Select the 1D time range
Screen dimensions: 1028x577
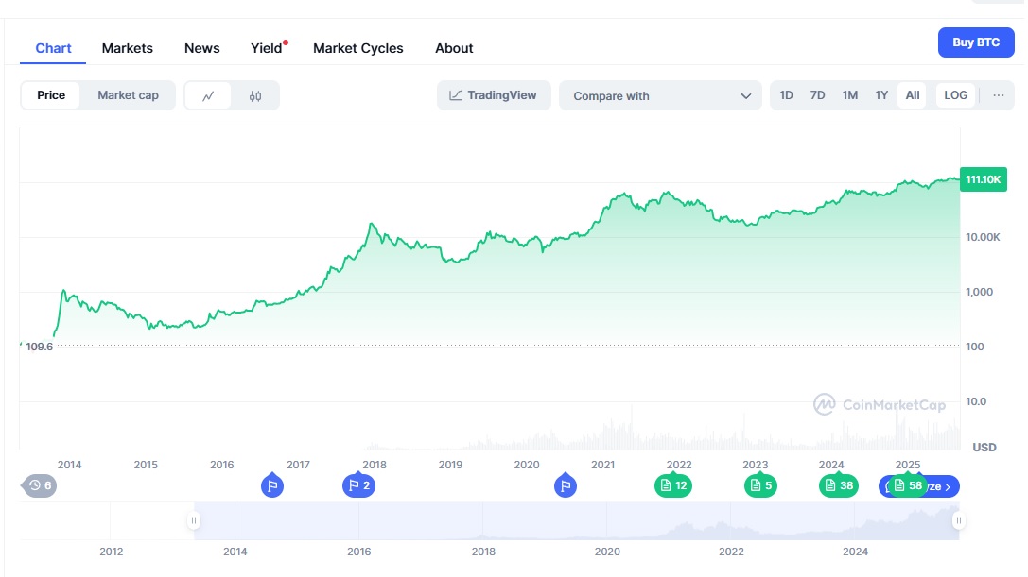coord(786,95)
